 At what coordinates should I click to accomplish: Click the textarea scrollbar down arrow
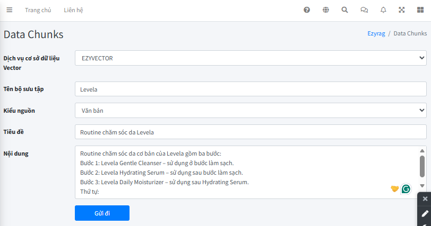(x=422, y=186)
